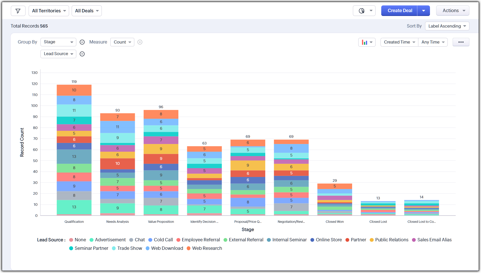Click the Create Deal button

point(400,11)
